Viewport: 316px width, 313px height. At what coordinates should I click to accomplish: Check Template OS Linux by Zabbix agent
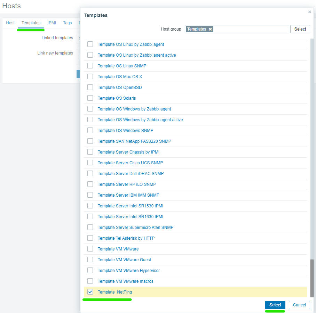click(90, 44)
